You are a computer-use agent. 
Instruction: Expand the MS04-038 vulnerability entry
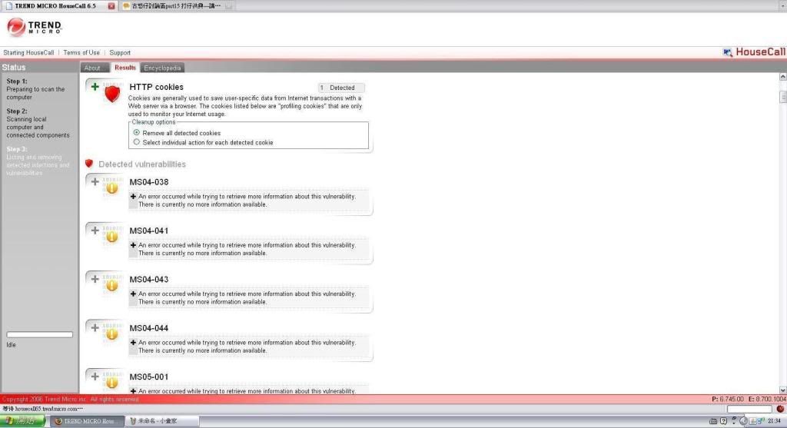[x=95, y=181]
